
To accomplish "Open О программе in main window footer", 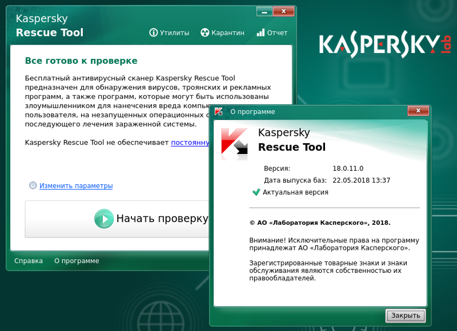I will tap(77, 261).
